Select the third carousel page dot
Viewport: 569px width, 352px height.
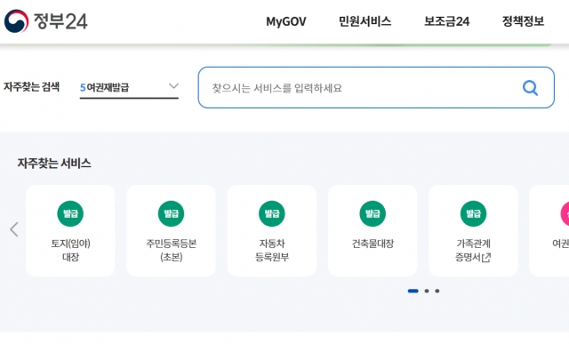click(x=437, y=291)
